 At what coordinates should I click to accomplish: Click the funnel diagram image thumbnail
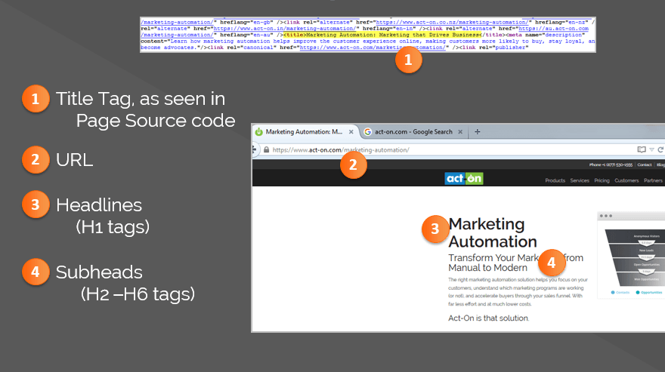[633, 257]
